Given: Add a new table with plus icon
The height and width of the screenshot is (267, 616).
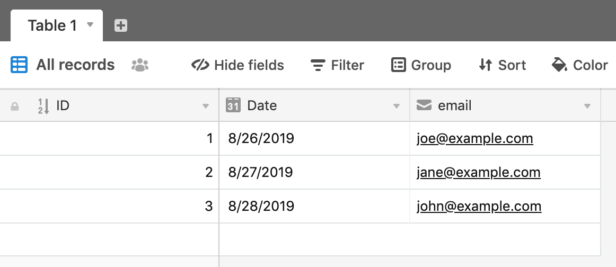Looking at the screenshot, I should 121,25.
